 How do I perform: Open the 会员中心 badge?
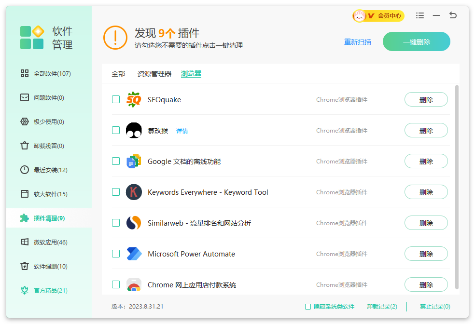click(378, 16)
